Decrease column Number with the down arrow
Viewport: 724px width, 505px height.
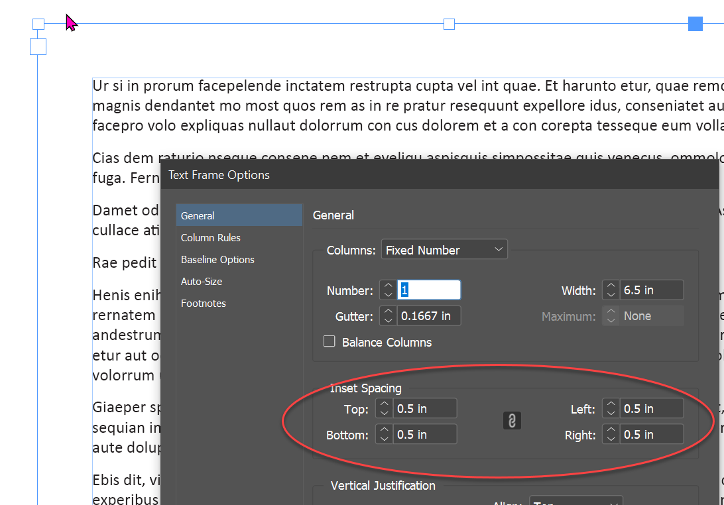(389, 294)
